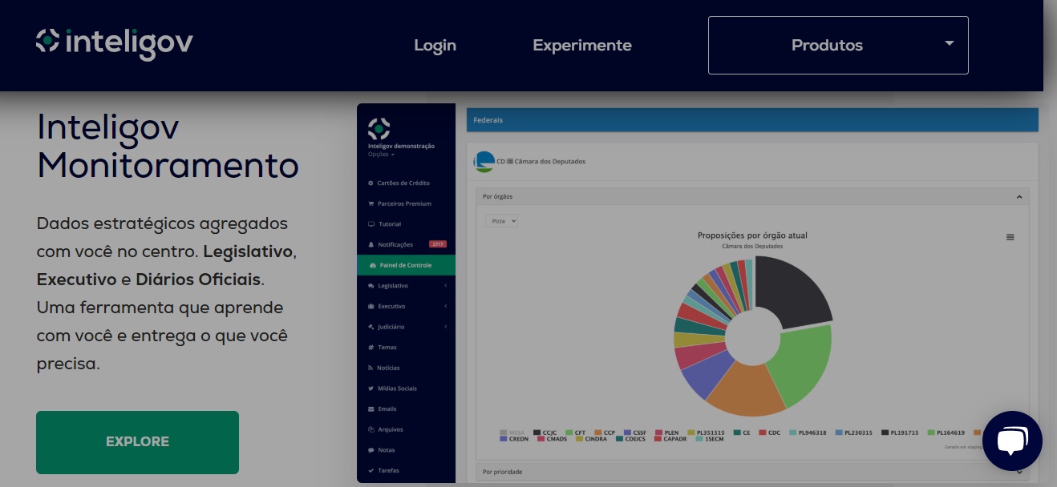This screenshot has width=1057, height=487.
Task: Go to the Experimente link
Action: [581, 46]
